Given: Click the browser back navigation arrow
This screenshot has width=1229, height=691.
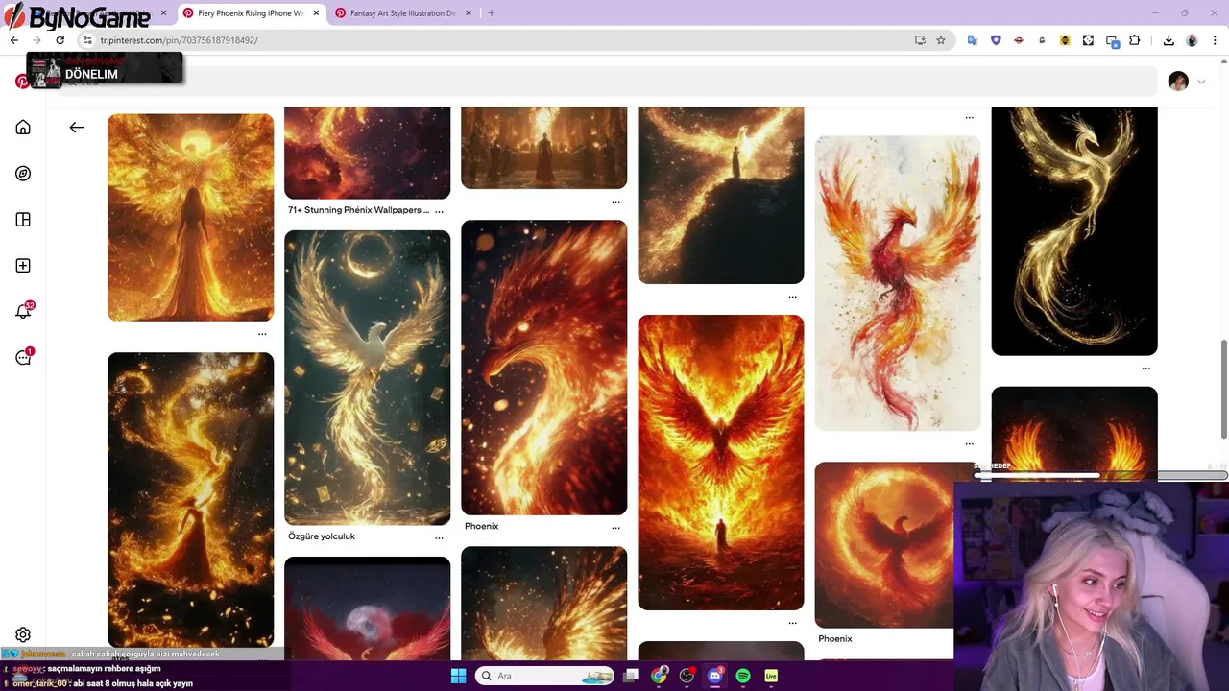Looking at the screenshot, I should (x=13, y=40).
